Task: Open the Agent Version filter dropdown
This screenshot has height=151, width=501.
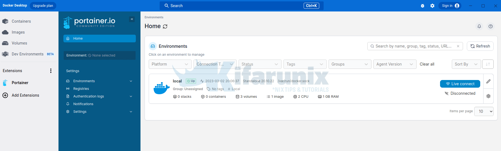Action: (x=395, y=64)
